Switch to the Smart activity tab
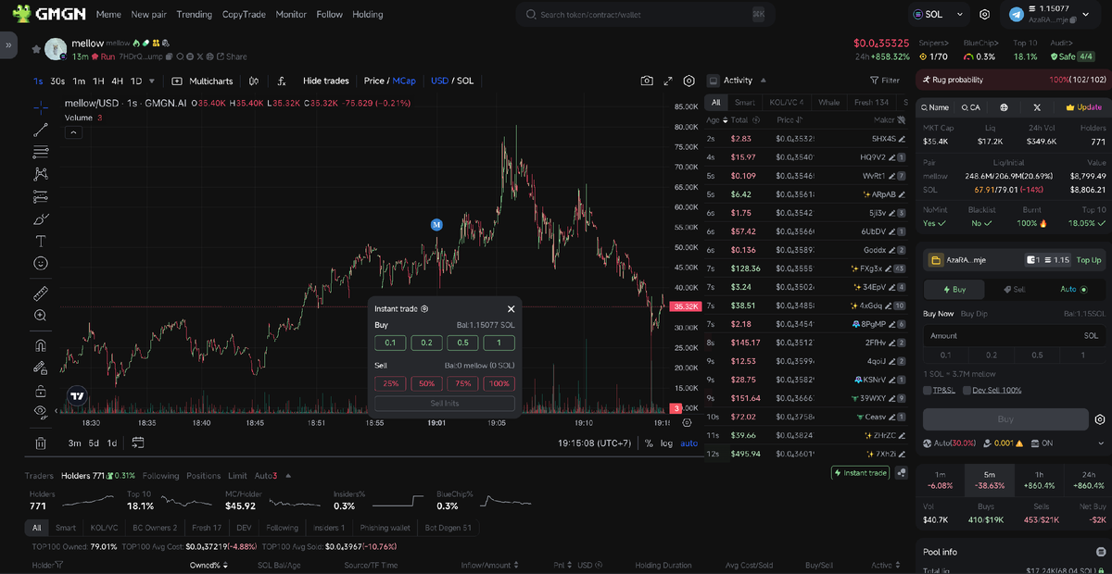The height and width of the screenshot is (574, 1112). click(x=744, y=102)
